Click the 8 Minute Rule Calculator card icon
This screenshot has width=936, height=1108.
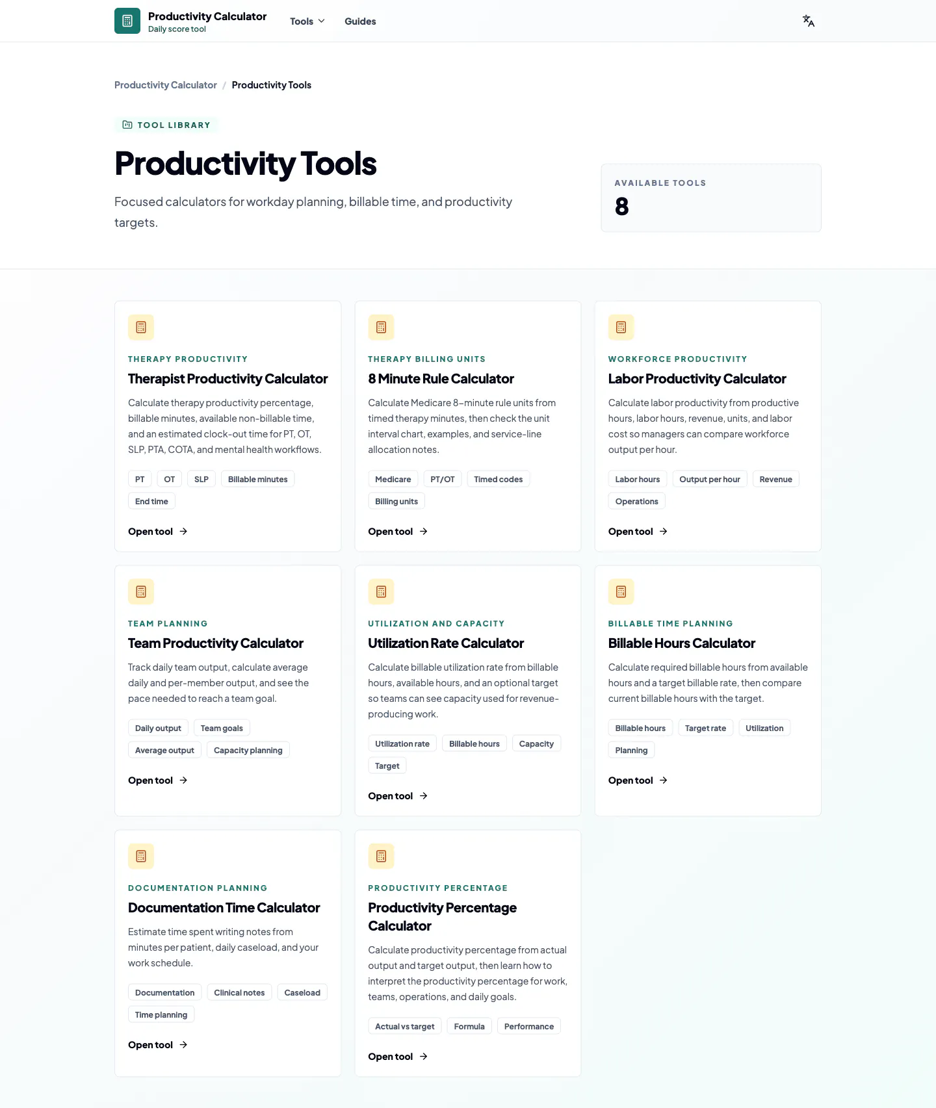pos(381,328)
